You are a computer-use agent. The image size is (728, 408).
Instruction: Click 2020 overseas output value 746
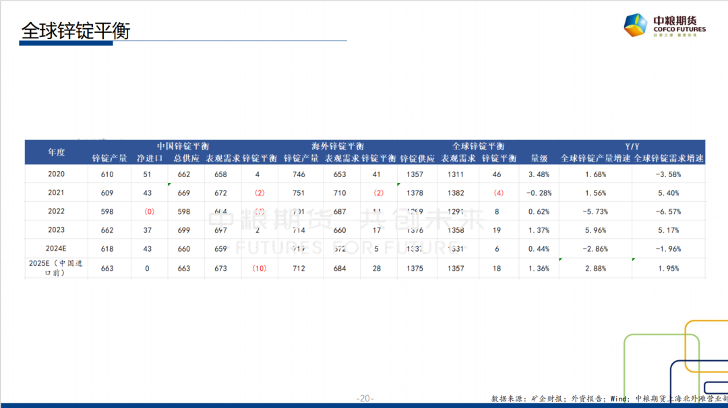(x=299, y=174)
